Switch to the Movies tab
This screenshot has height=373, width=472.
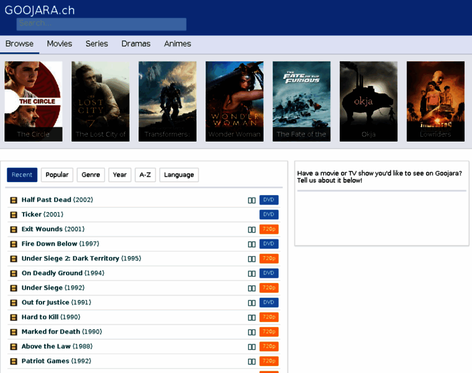click(x=59, y=44)
